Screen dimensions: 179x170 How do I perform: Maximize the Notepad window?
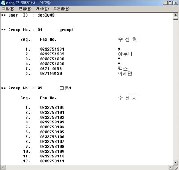tap(170, 3)
